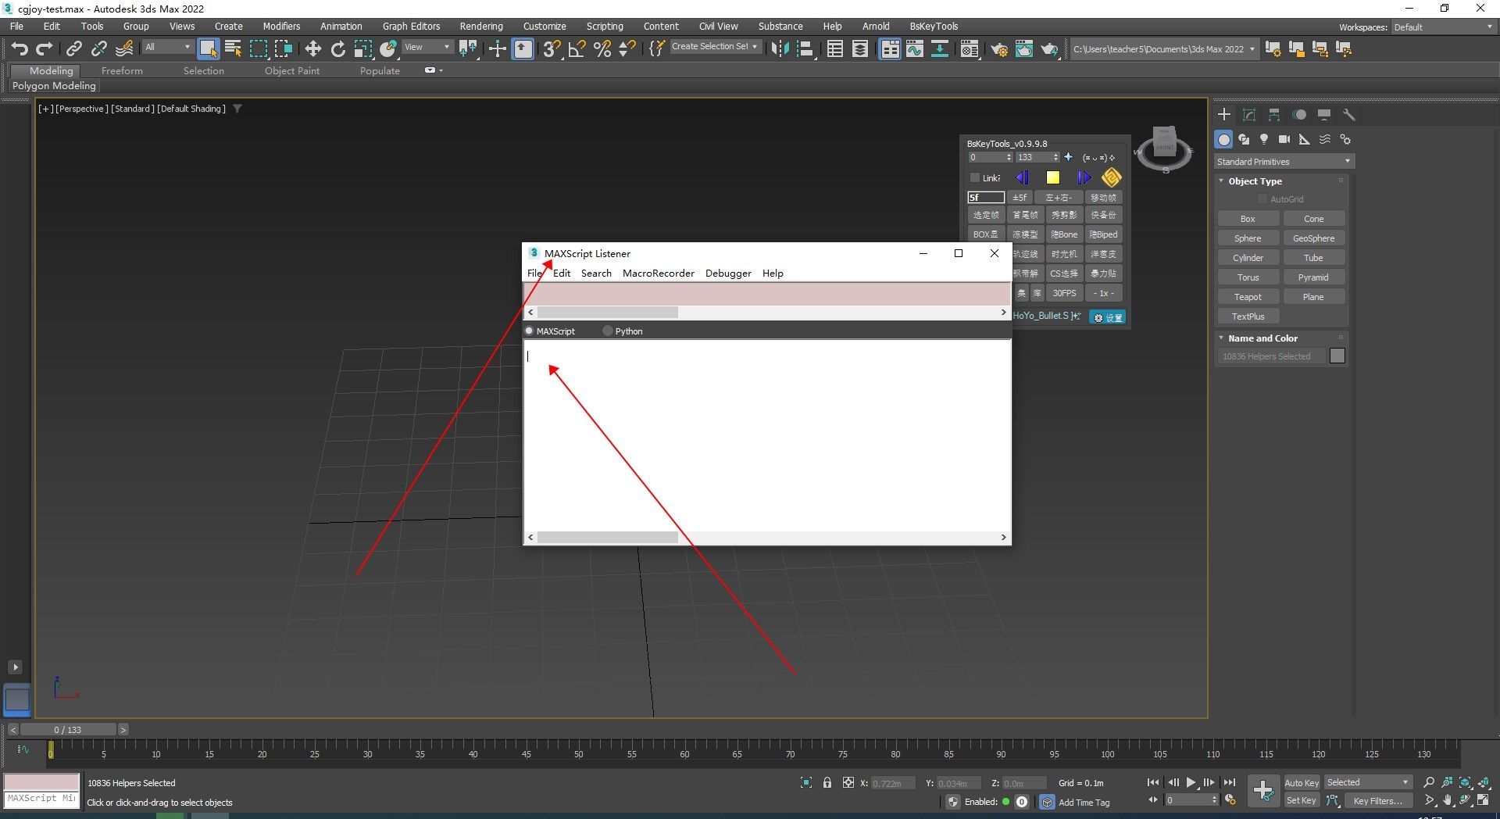1500x819 pixels.
Task: Select the Select and Link tool
Action: [x=73, y=49]
